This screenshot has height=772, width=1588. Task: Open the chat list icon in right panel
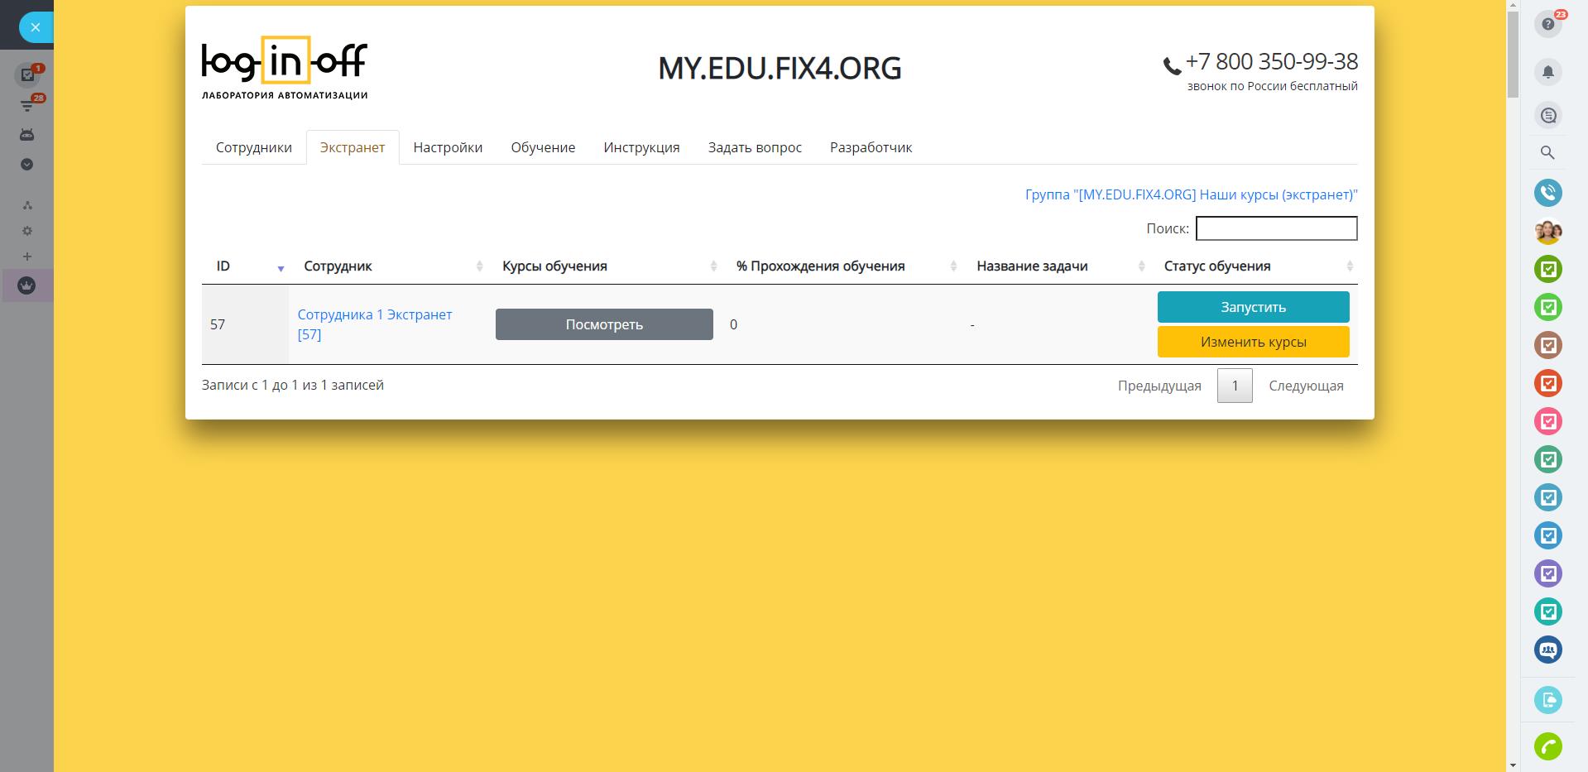pos(1548,115)
